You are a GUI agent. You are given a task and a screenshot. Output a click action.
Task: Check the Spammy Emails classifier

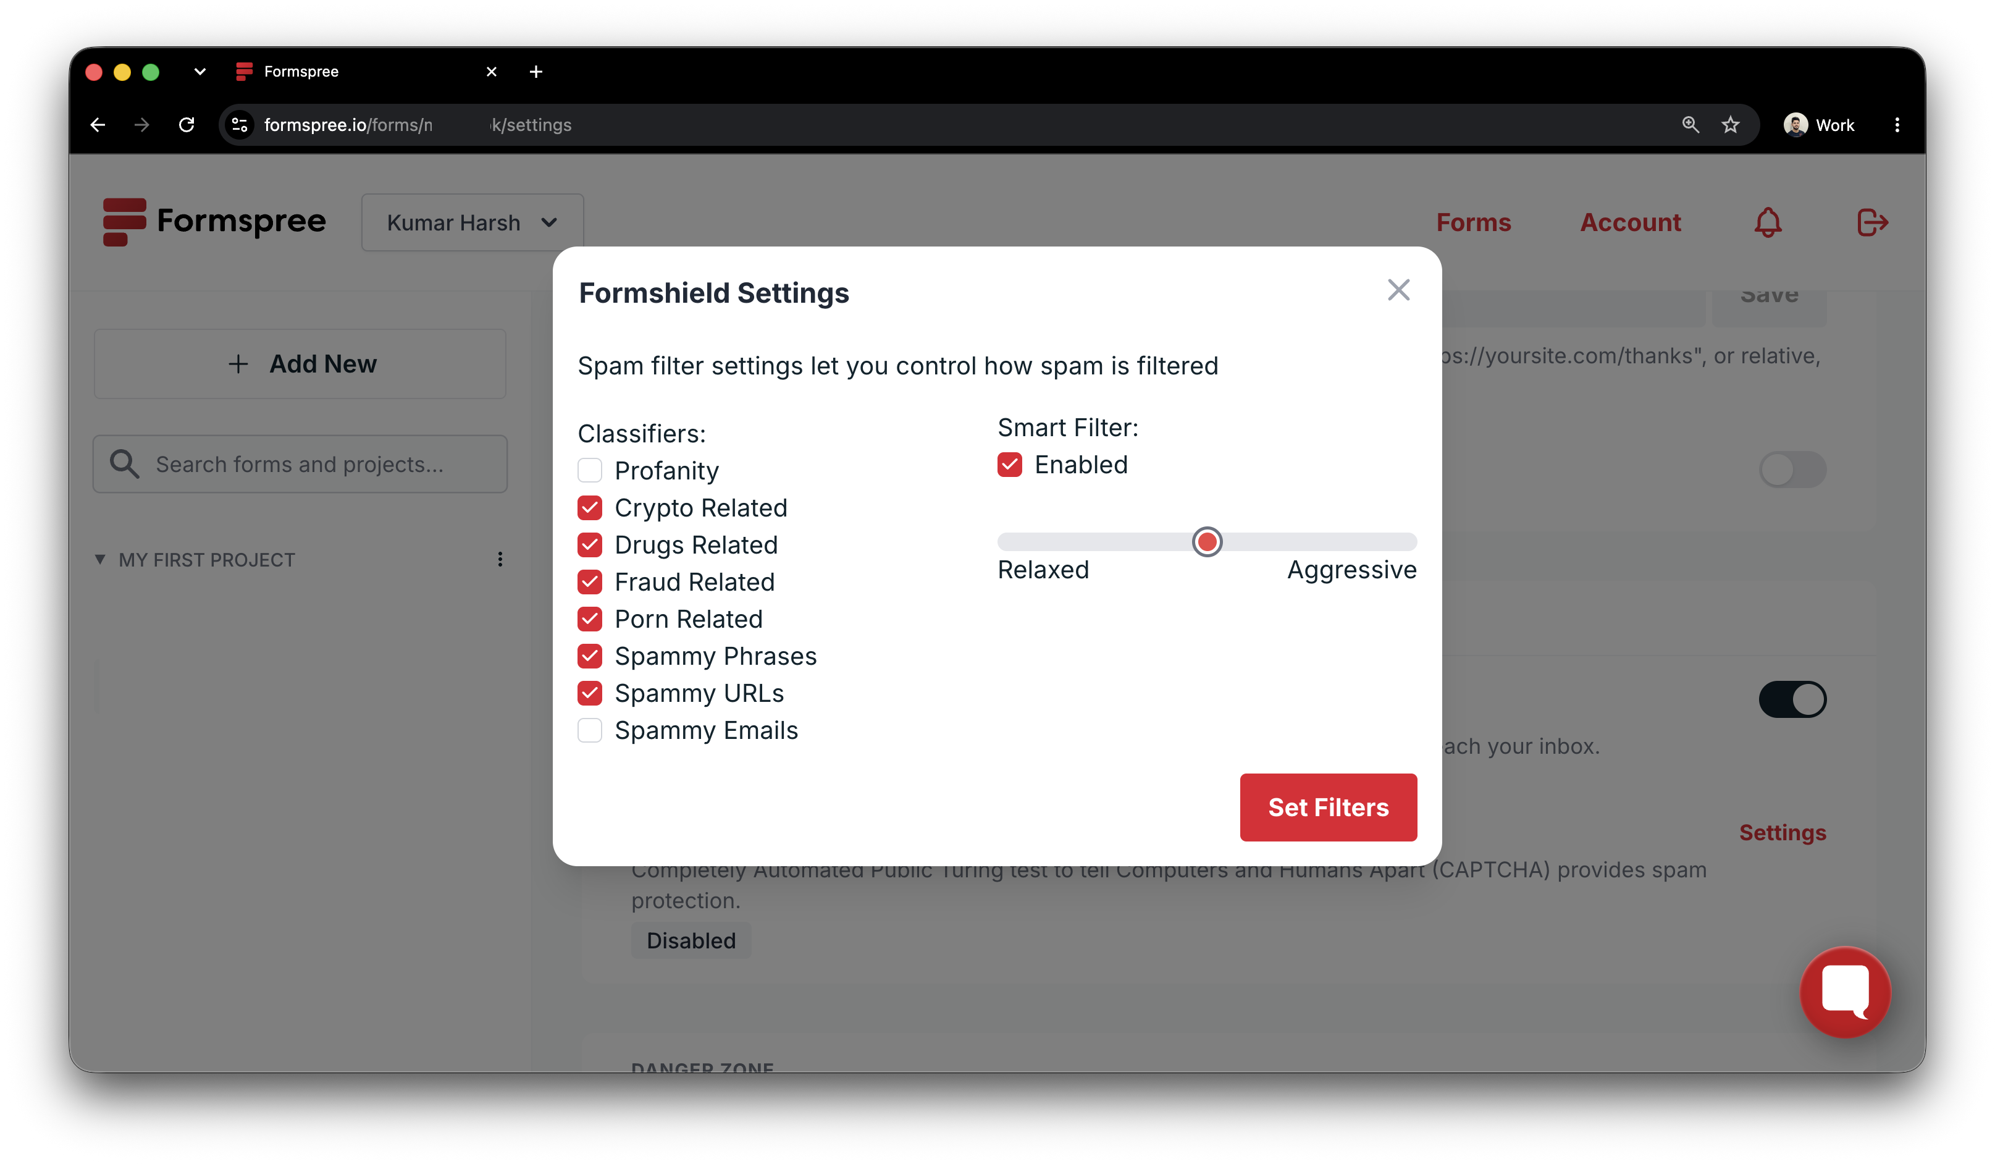(590, 730)
